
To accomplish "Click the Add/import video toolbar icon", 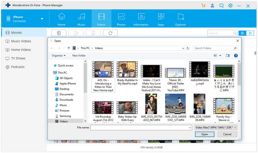I will click(x=59, y=33).
